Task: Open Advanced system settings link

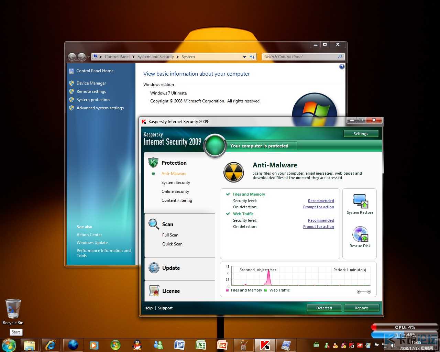Action: click(100, 108)
